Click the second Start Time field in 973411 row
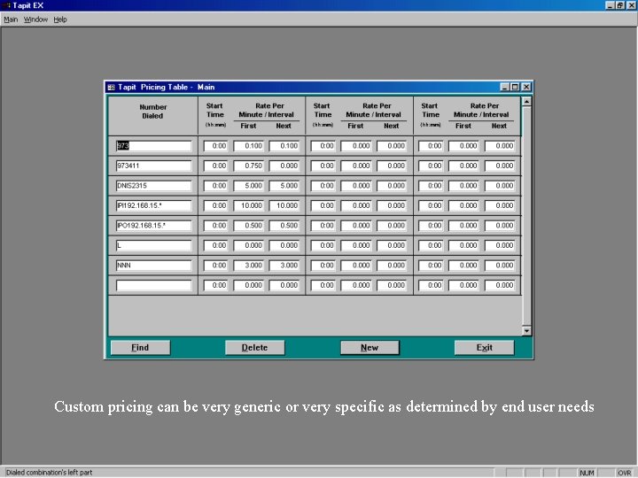The height and width of the screenshot is (478, 638). tap(323, 166)
